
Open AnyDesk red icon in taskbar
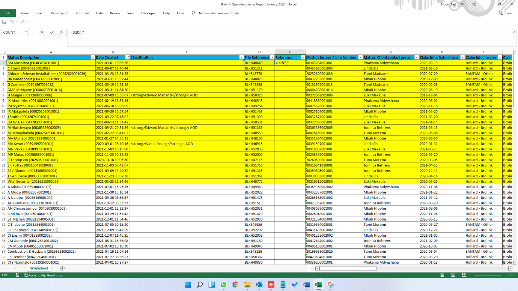[x=271, y=285]
